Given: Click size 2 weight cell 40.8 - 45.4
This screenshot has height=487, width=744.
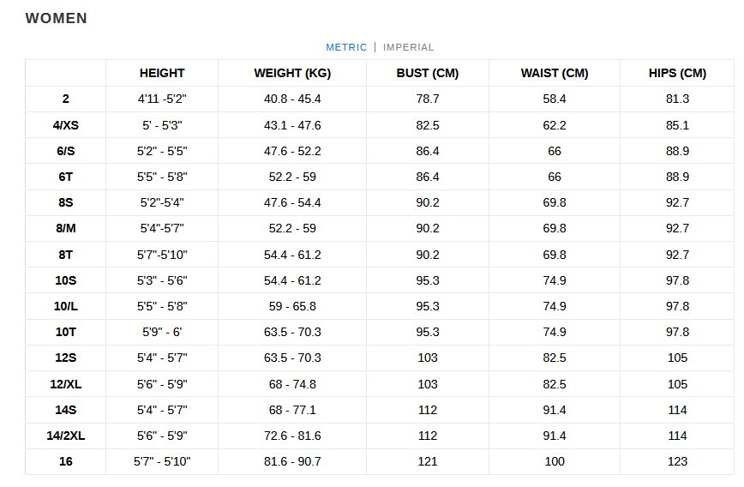Looking at the screenshot, I should [292, 99].
